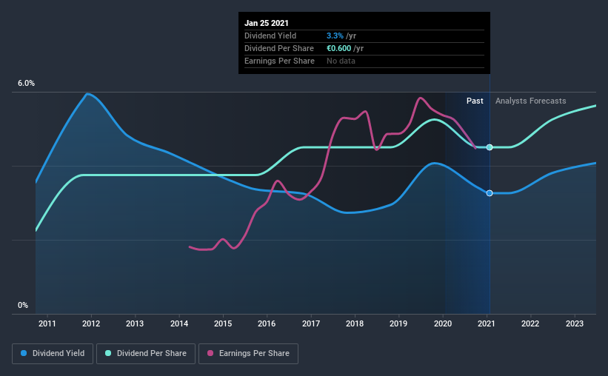Click the 2020 x-axis label

pos(443,323)
